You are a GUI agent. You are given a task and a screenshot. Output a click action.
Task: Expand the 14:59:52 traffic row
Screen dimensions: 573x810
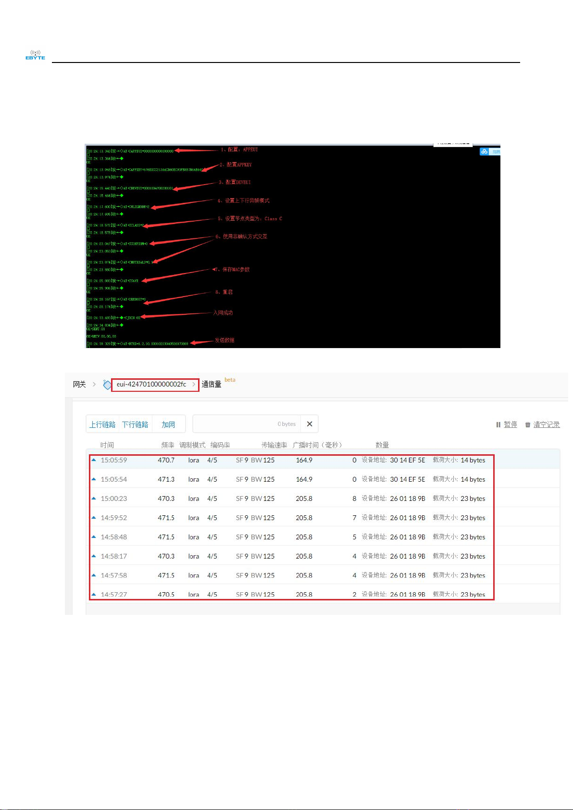pyautogui.click(x=288, y=518)
